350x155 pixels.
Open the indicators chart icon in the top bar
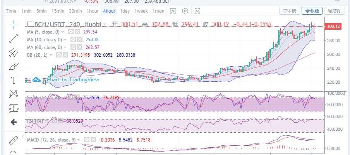(173, 11)
